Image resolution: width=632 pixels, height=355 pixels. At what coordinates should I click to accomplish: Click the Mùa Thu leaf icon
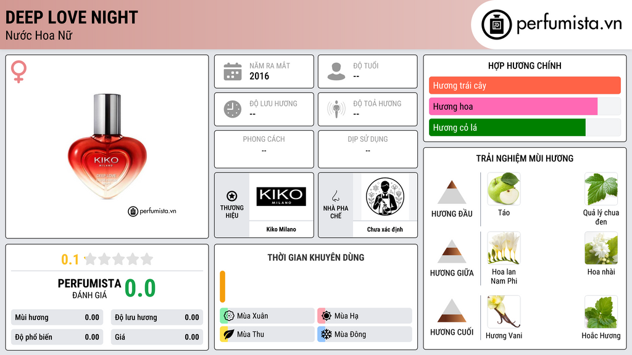coord(229,334)
